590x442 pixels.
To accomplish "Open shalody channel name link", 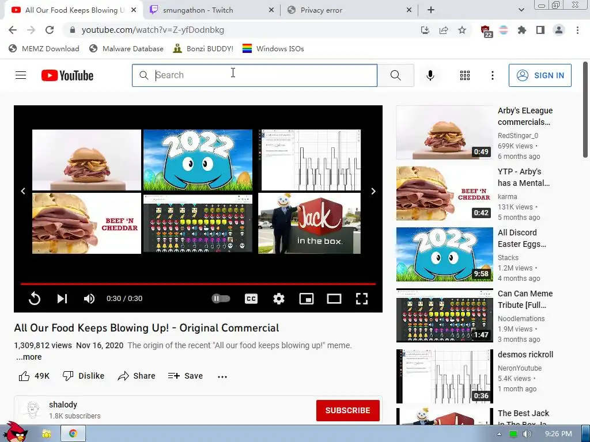I will (63, 405).
